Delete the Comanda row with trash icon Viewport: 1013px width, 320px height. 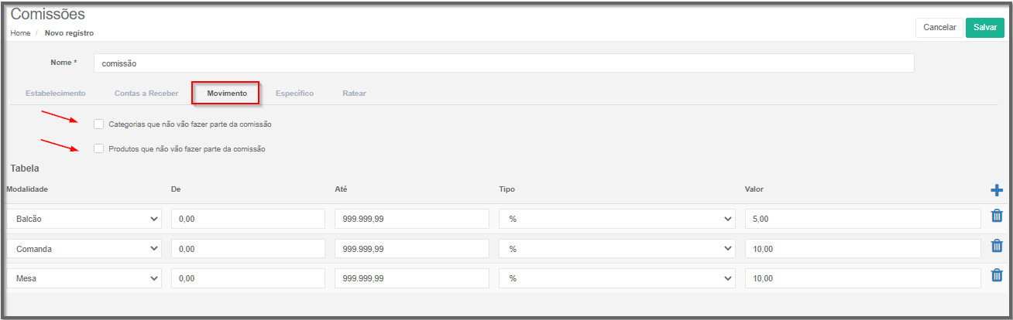tap(997, 247)
